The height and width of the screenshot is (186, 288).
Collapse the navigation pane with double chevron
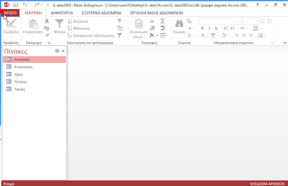pos(63,51)
